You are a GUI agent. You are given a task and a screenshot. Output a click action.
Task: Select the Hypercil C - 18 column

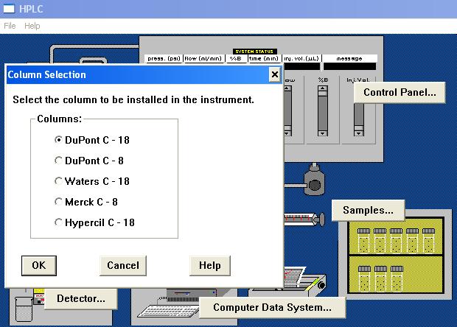95,222
